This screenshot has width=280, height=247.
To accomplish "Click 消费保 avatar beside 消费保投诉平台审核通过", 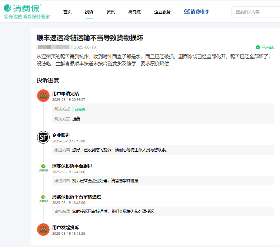I will pos(43,199).
